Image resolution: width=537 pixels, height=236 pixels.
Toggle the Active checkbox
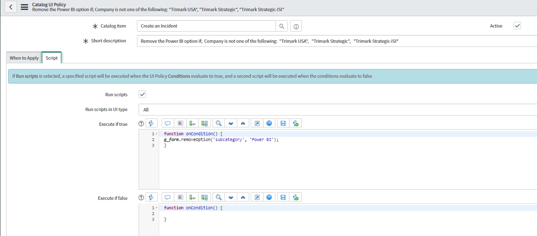coord(517,25)
